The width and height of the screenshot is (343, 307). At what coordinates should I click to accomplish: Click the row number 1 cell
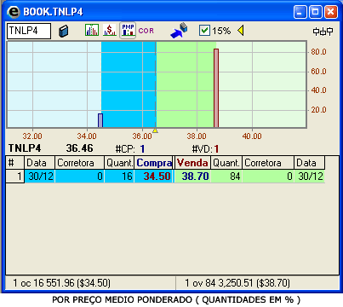15,177
